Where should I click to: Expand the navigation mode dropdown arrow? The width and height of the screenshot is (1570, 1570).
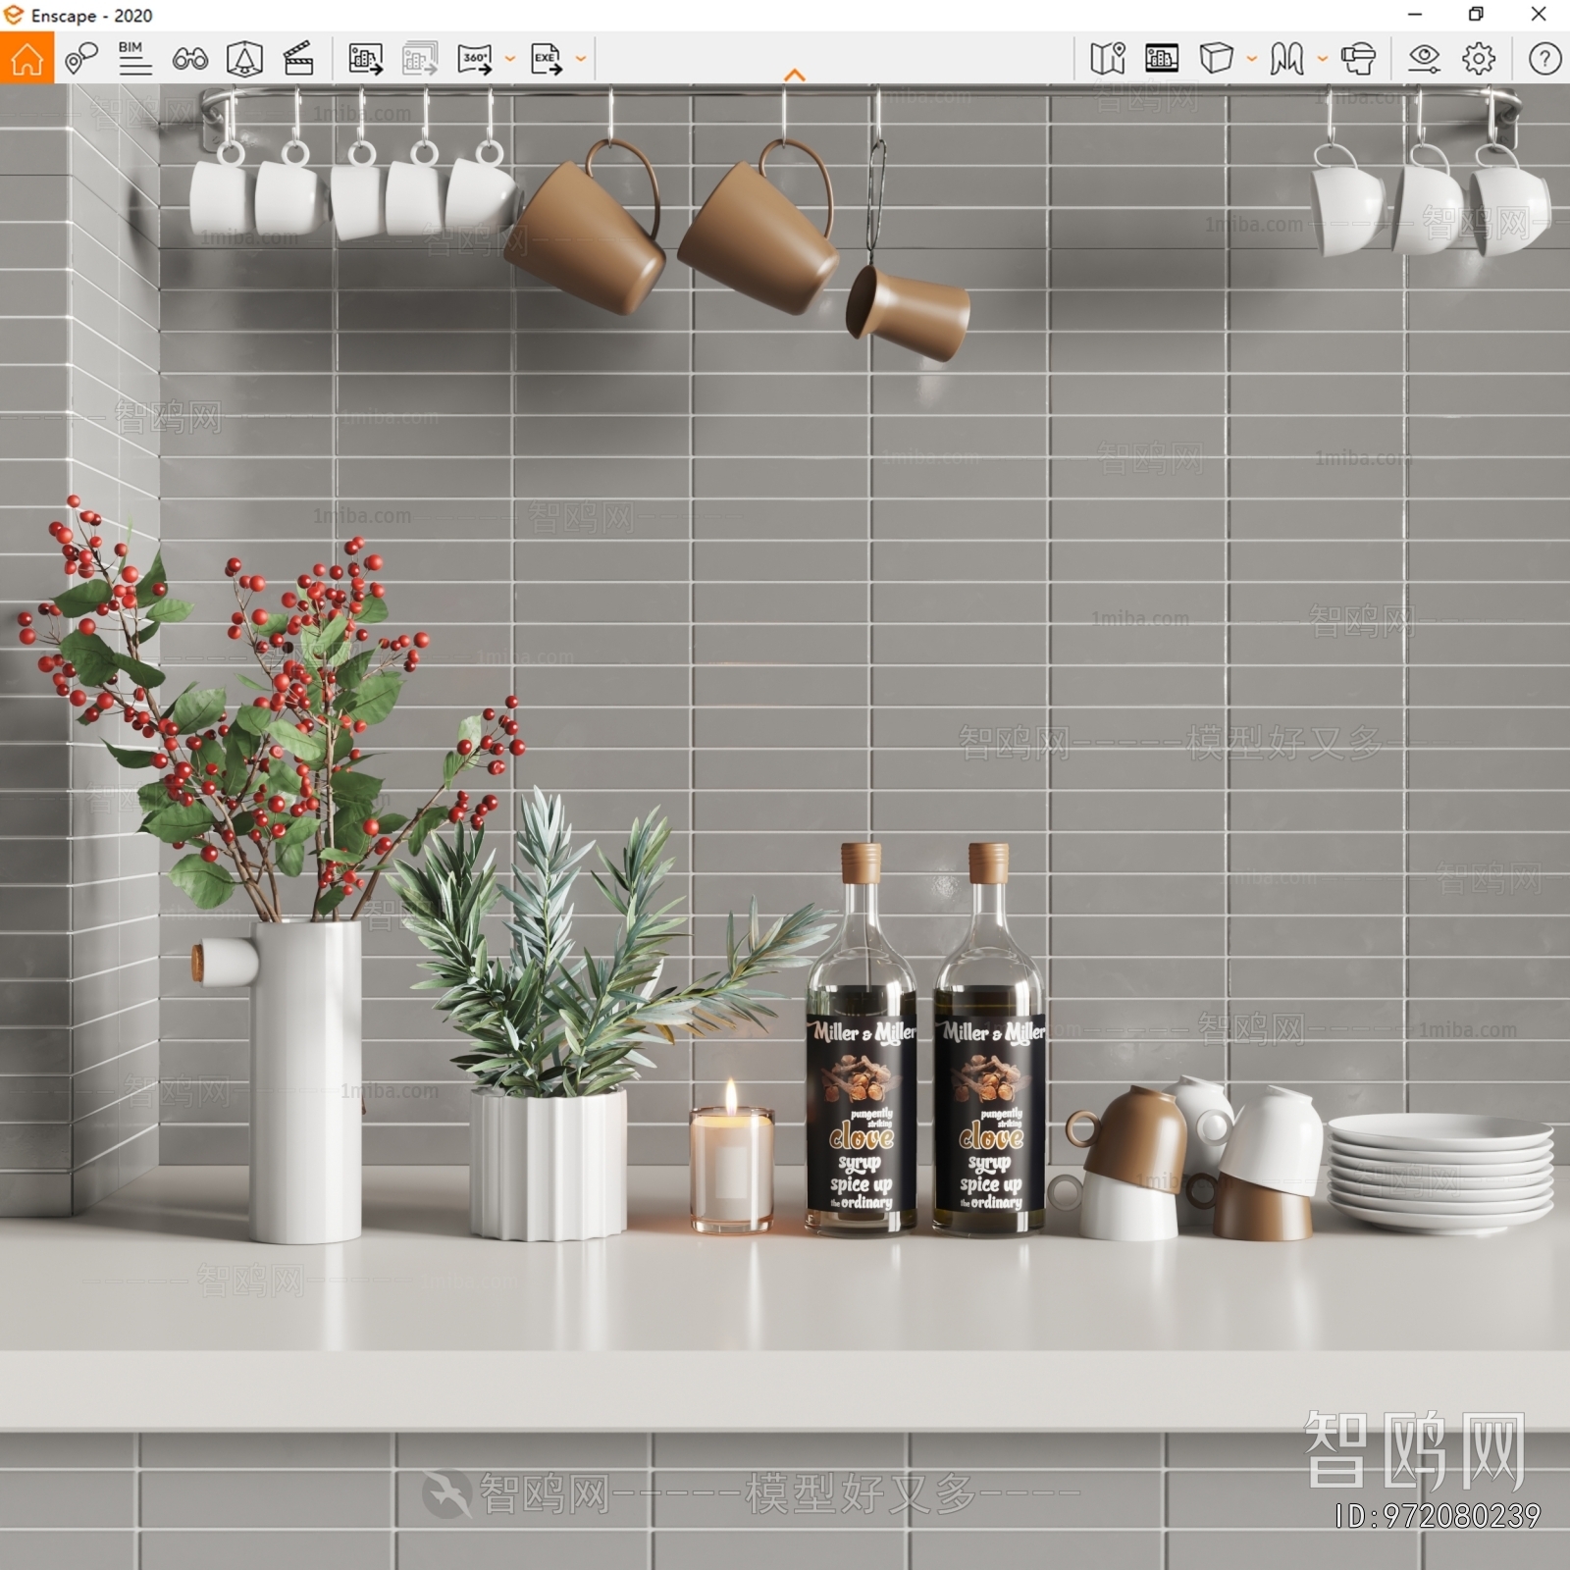pos(1322,59)
